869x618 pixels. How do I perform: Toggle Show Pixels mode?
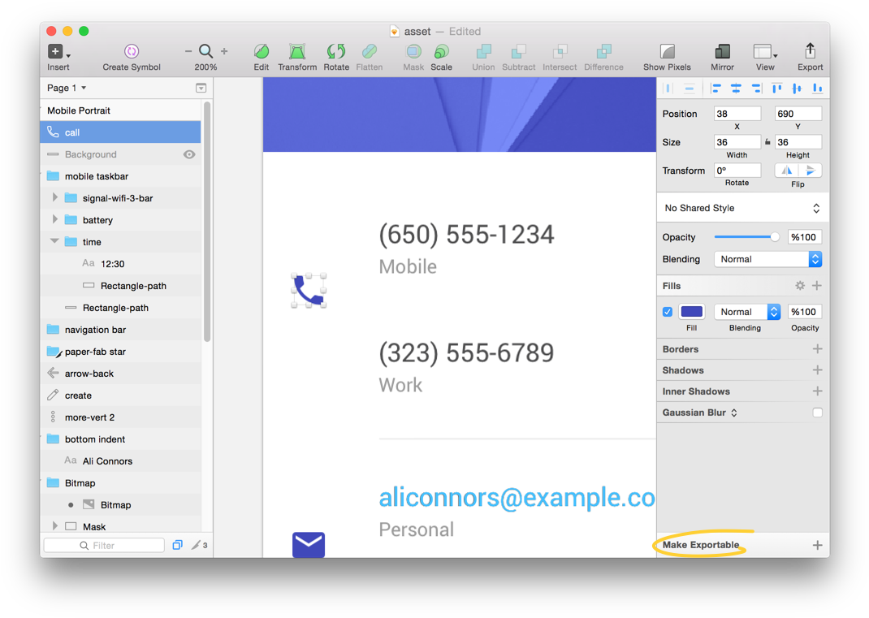coord(667,51)
